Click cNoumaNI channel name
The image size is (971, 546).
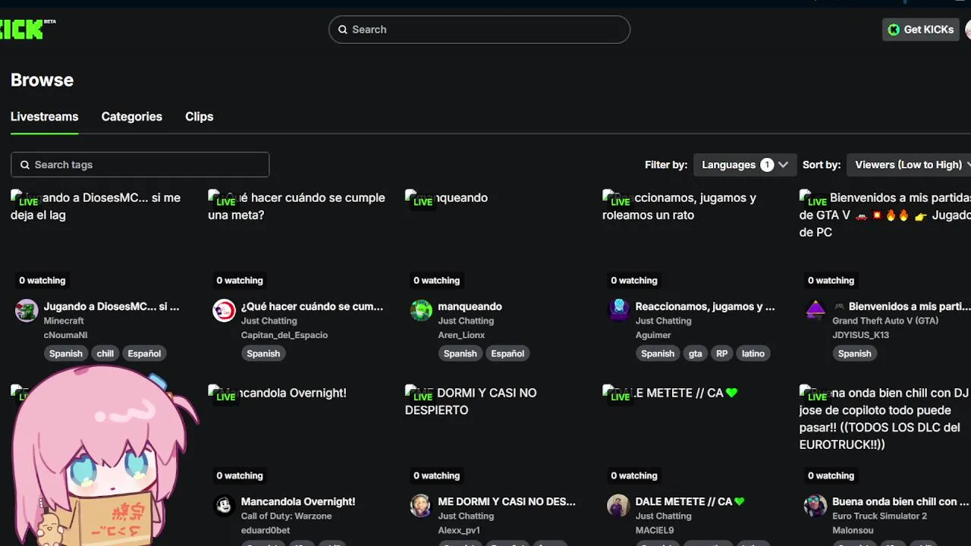[65, 334]
